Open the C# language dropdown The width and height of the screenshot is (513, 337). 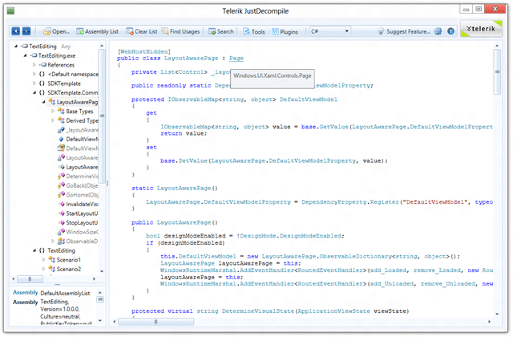pyautogui.click(x=328, y=31)
